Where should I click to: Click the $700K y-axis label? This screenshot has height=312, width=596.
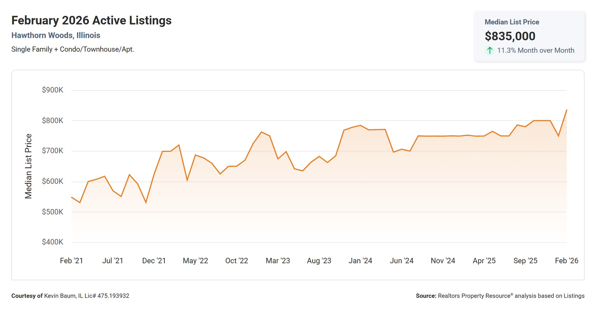[52, 151]
